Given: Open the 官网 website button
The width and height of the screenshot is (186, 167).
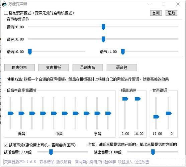Looking at the screenshot, I should 156,13.
